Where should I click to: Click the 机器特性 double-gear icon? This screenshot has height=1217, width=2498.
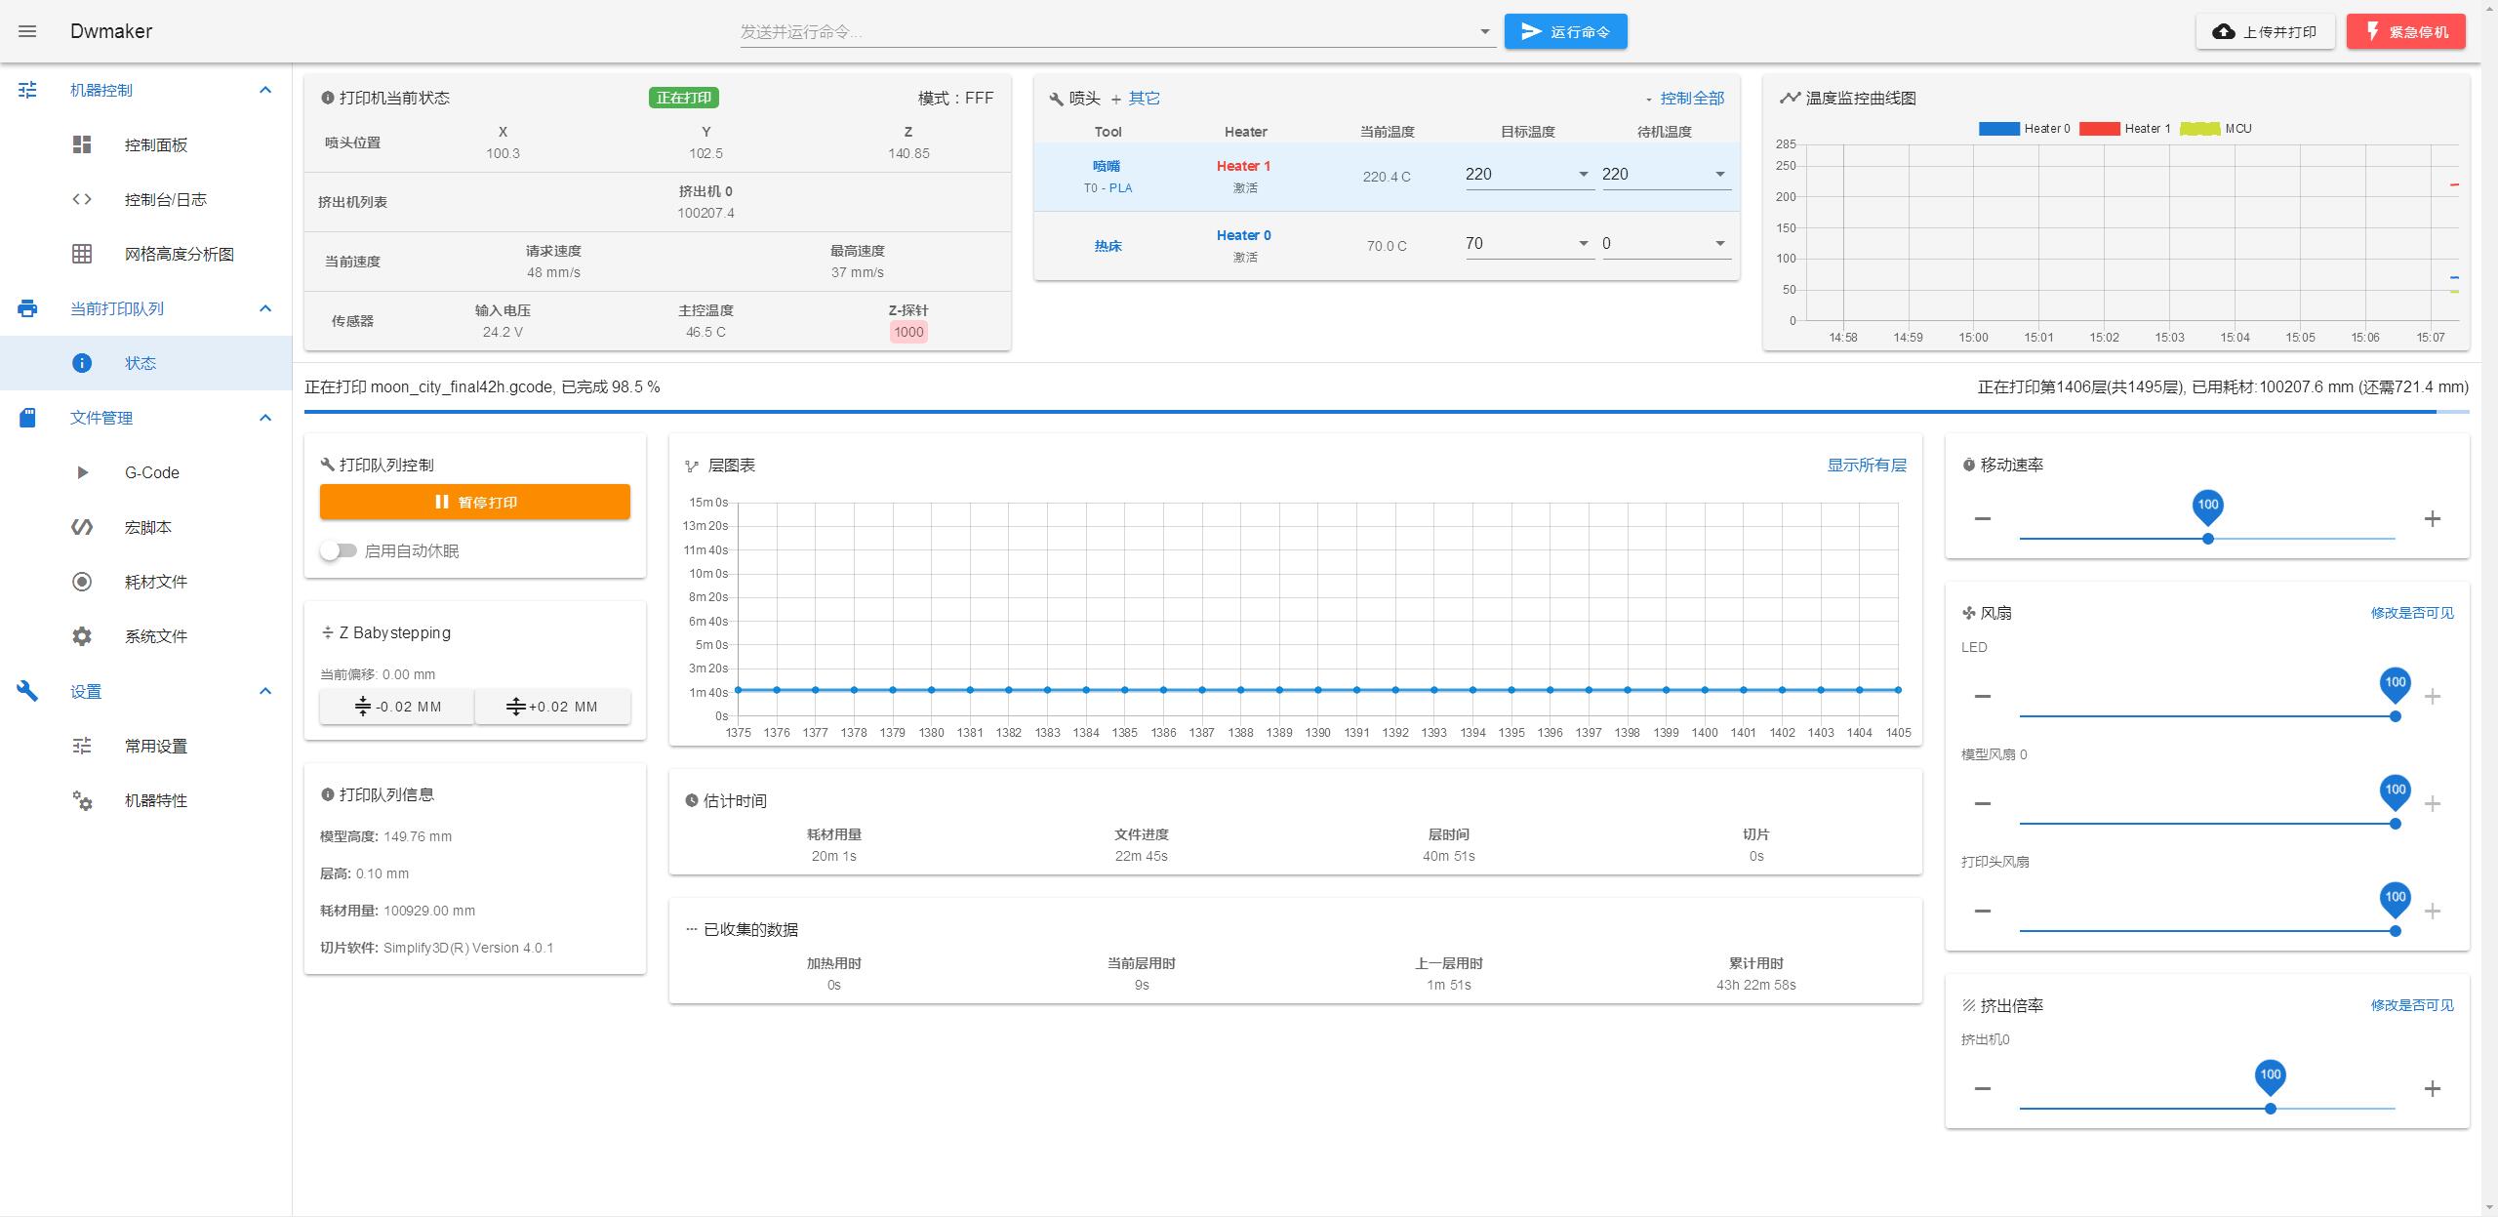pyautogui.click(x=82, y=800)
